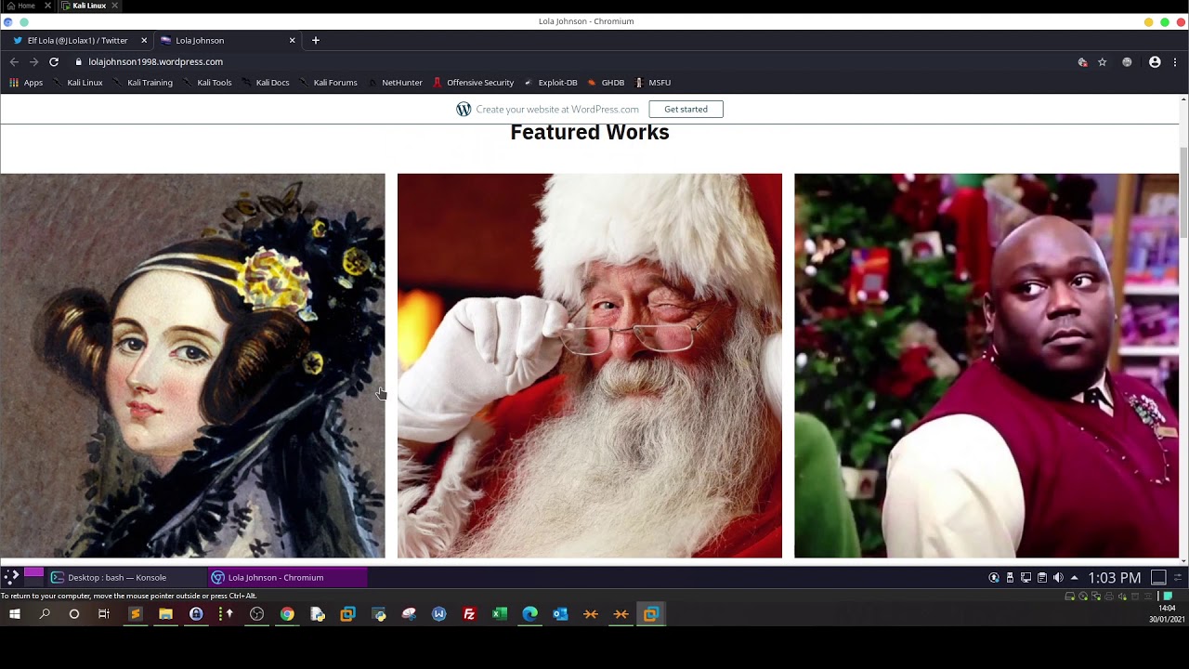Click the show desktop icon in Kali panel
Screen dimensions: 1189x669
pos(1158,578)
